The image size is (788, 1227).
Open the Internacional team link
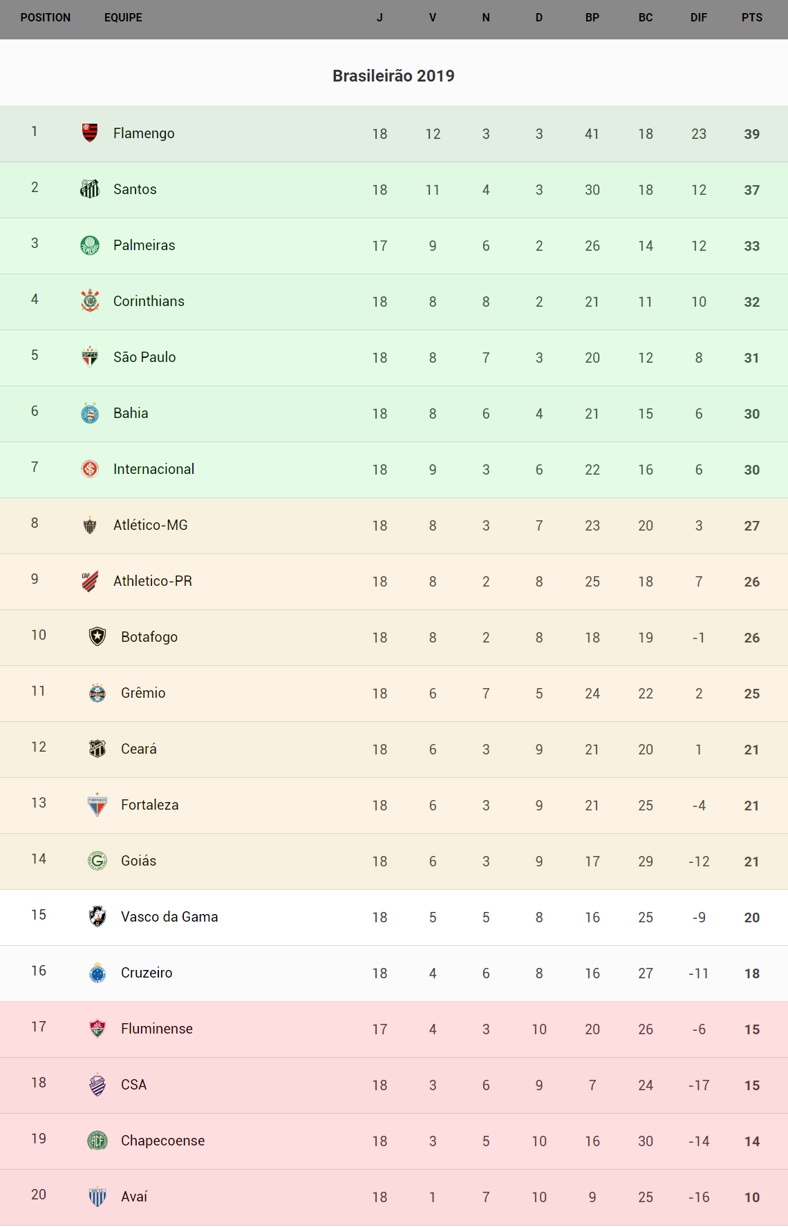[153, 469]
